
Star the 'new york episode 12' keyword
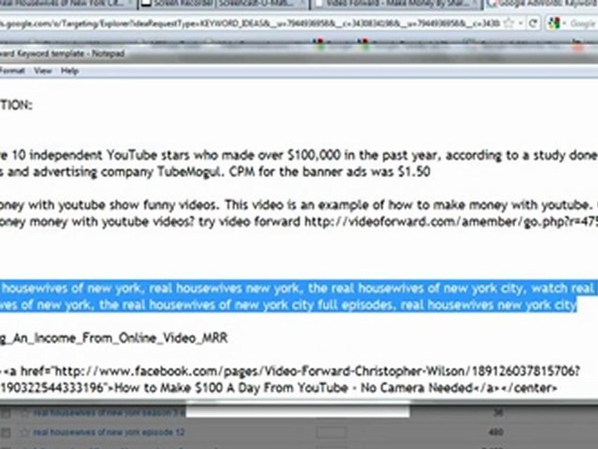tap(24, 433)
